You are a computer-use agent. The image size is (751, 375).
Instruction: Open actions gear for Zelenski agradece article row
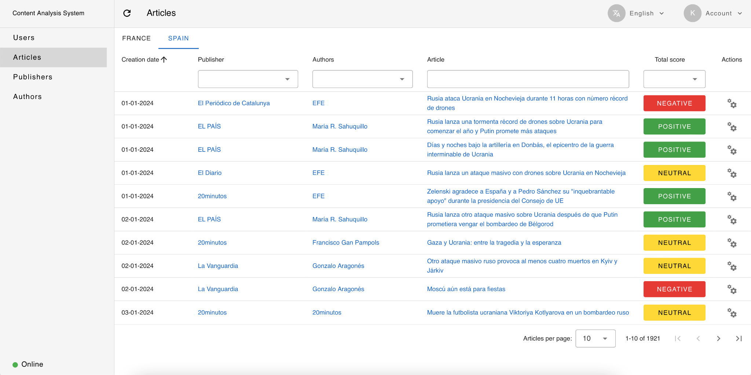pyautogui.click(x=732, y=196)
